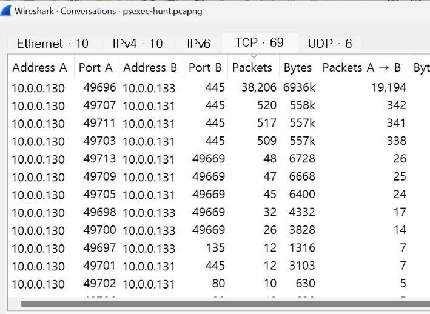Select the row with Port A 49711
This screenshot has width=430, height=314.
click(x=219, y=123)
